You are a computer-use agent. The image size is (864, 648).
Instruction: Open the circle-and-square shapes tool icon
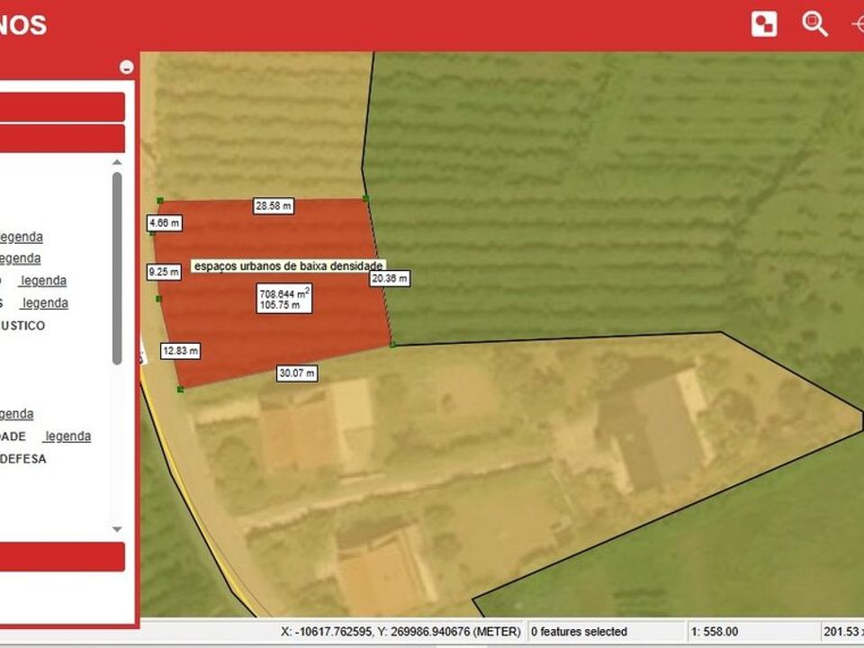(x=764, y=24)
